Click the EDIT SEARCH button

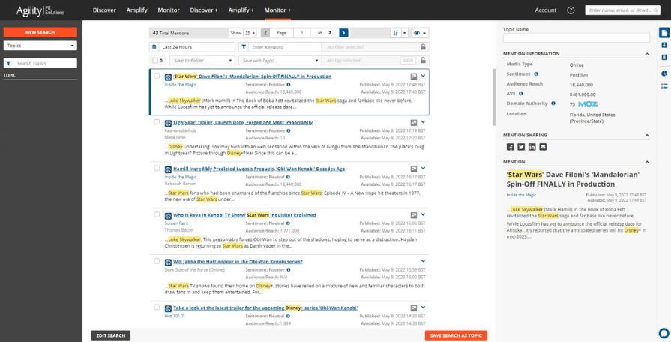click(111, 335)
